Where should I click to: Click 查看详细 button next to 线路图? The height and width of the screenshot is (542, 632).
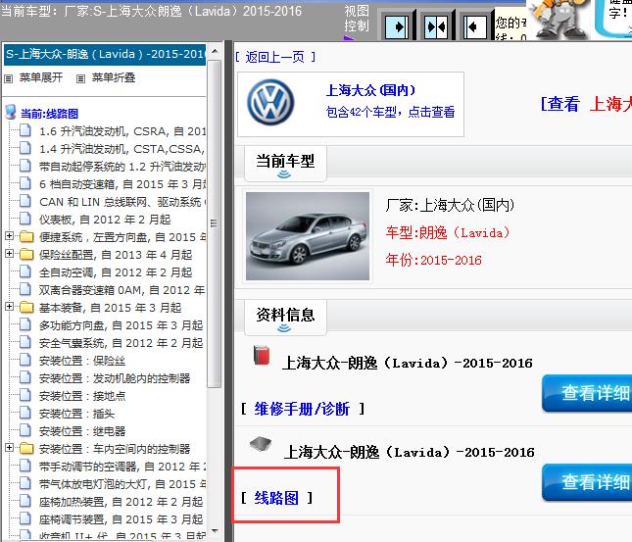[587, 482]
